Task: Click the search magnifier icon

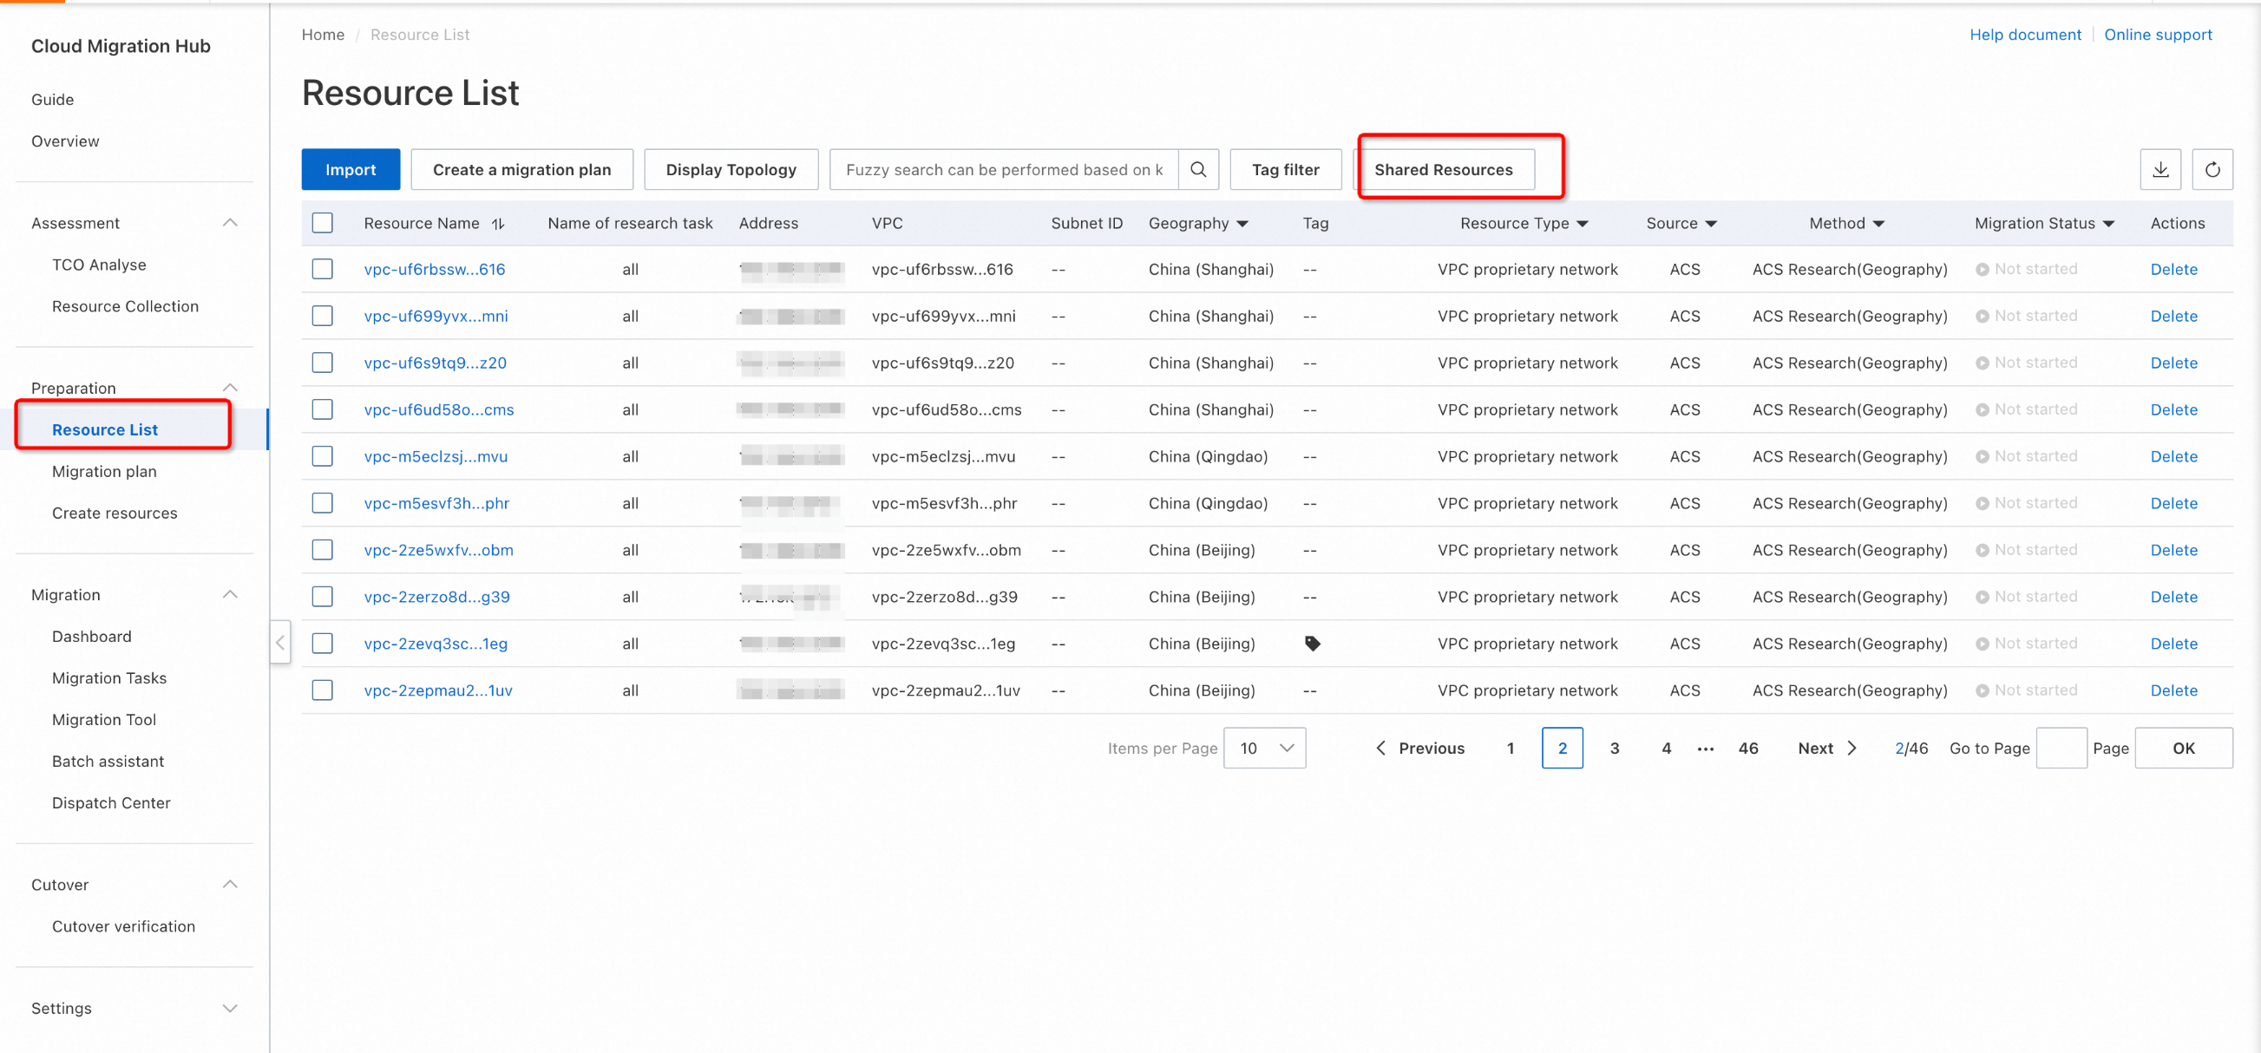Action: (1198, 169)
